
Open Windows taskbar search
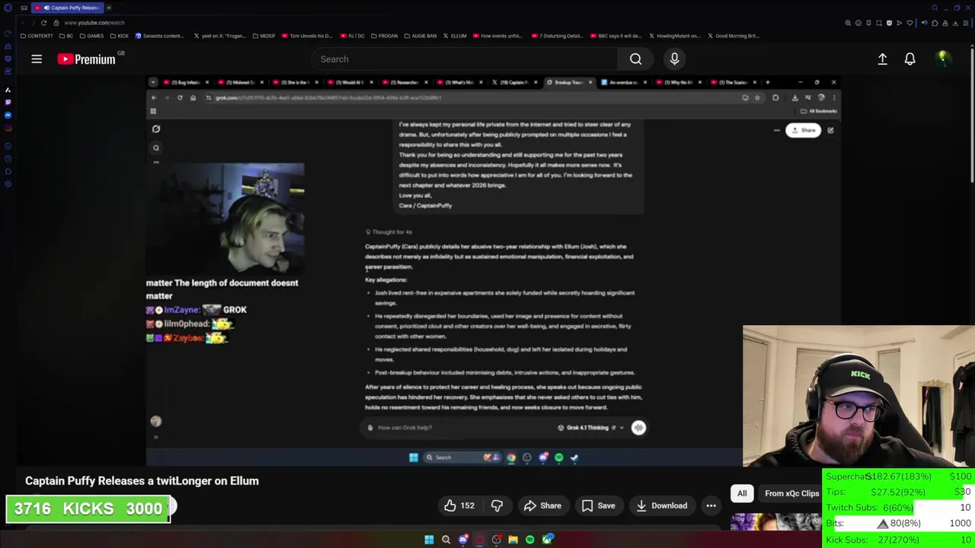click(x=446, y=540)
